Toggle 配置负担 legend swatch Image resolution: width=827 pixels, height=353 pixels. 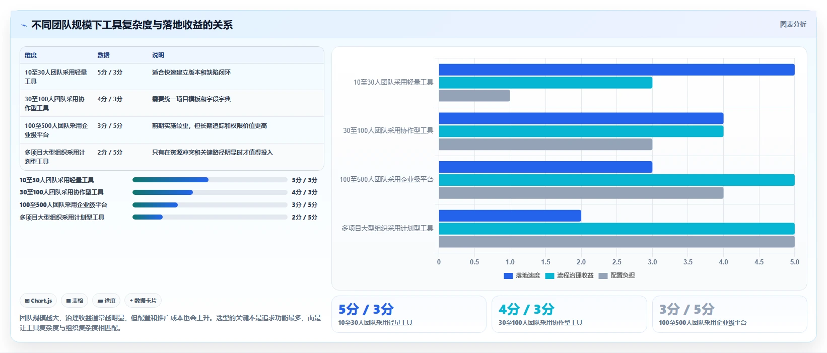click(x=603, y=276)
